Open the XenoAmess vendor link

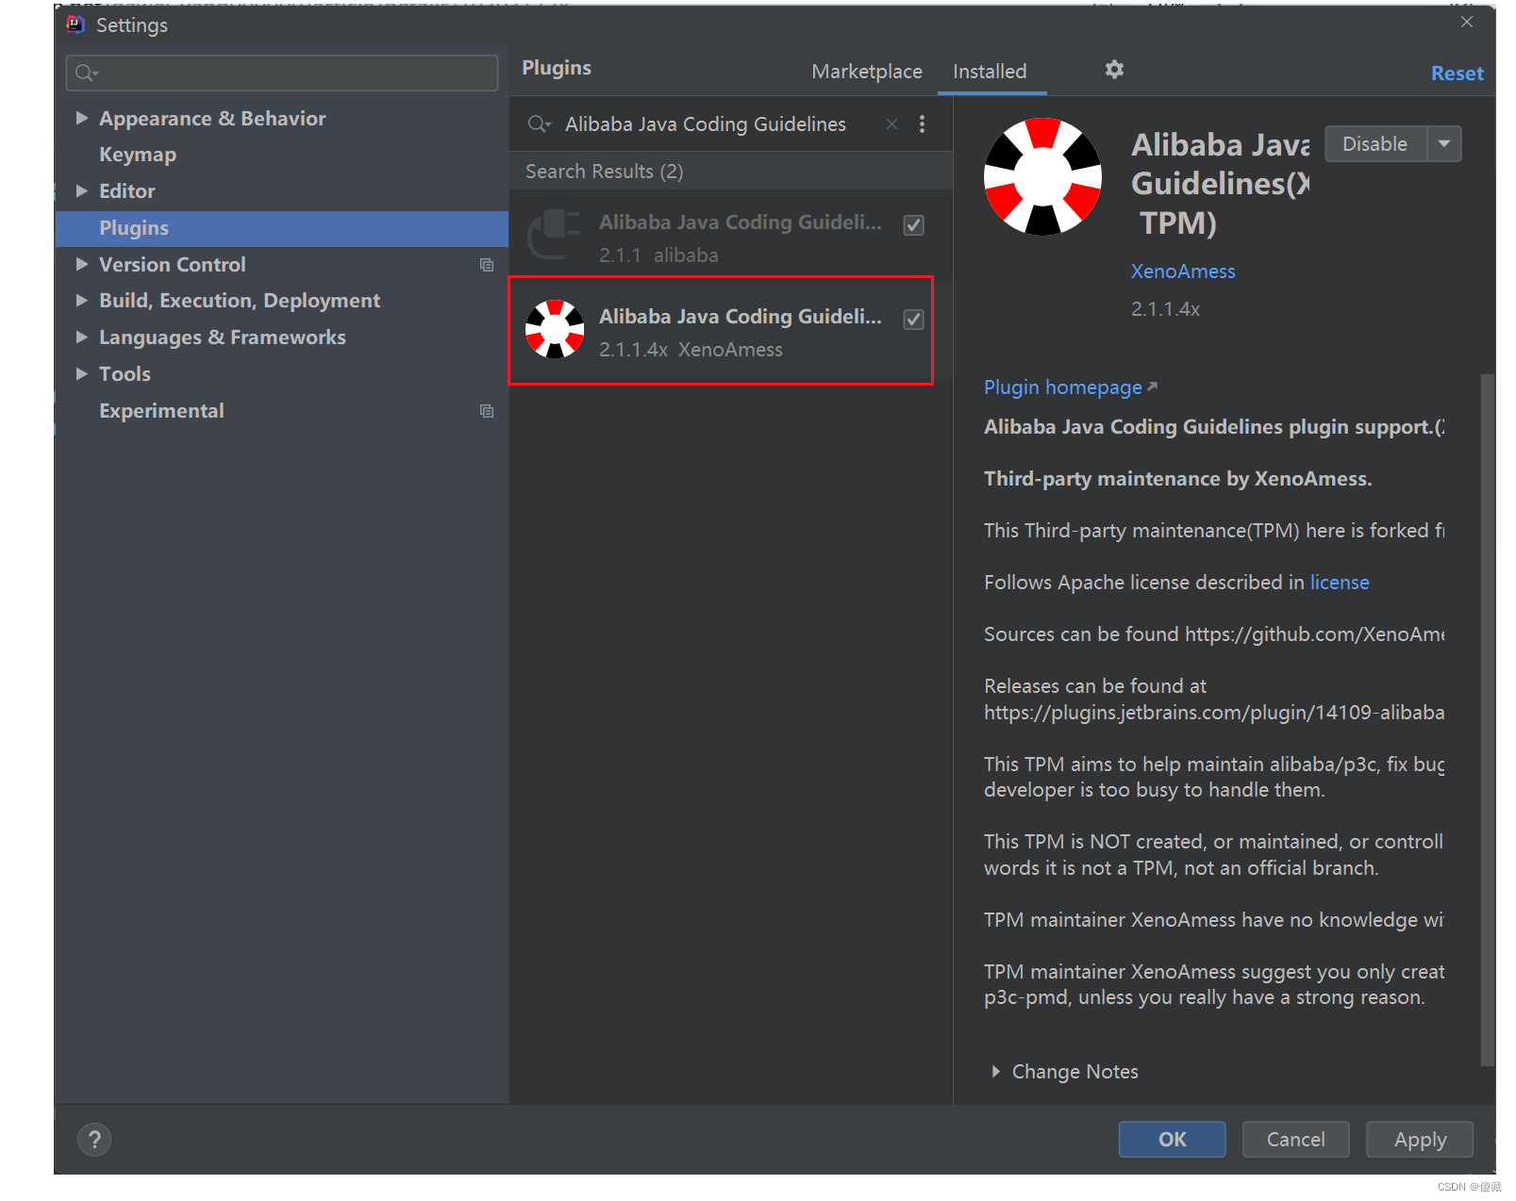(x=1183, y=271)
